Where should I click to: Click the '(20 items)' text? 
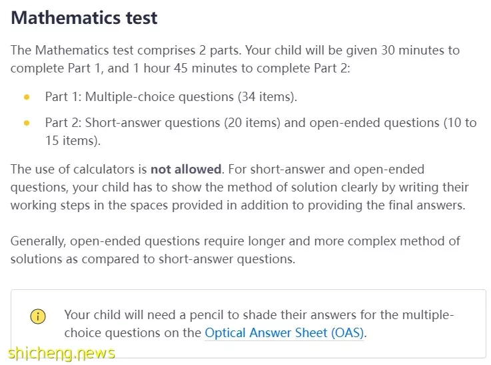coord(252,123)
